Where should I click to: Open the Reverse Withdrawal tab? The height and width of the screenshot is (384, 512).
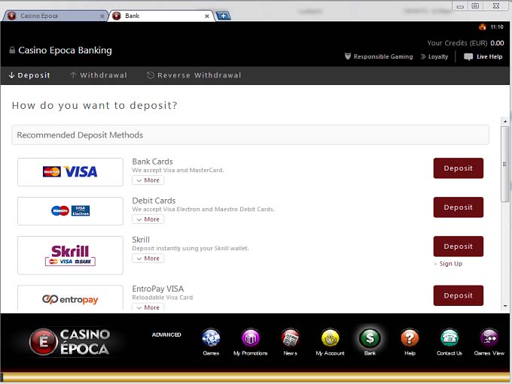click(194, 75)
